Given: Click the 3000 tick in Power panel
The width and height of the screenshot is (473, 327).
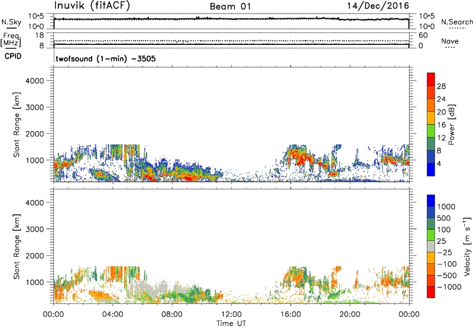Looking at the screenshot, I should click(x=35, y=107).
